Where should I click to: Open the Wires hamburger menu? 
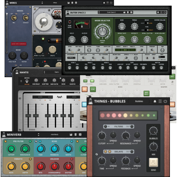pos(108,3)
